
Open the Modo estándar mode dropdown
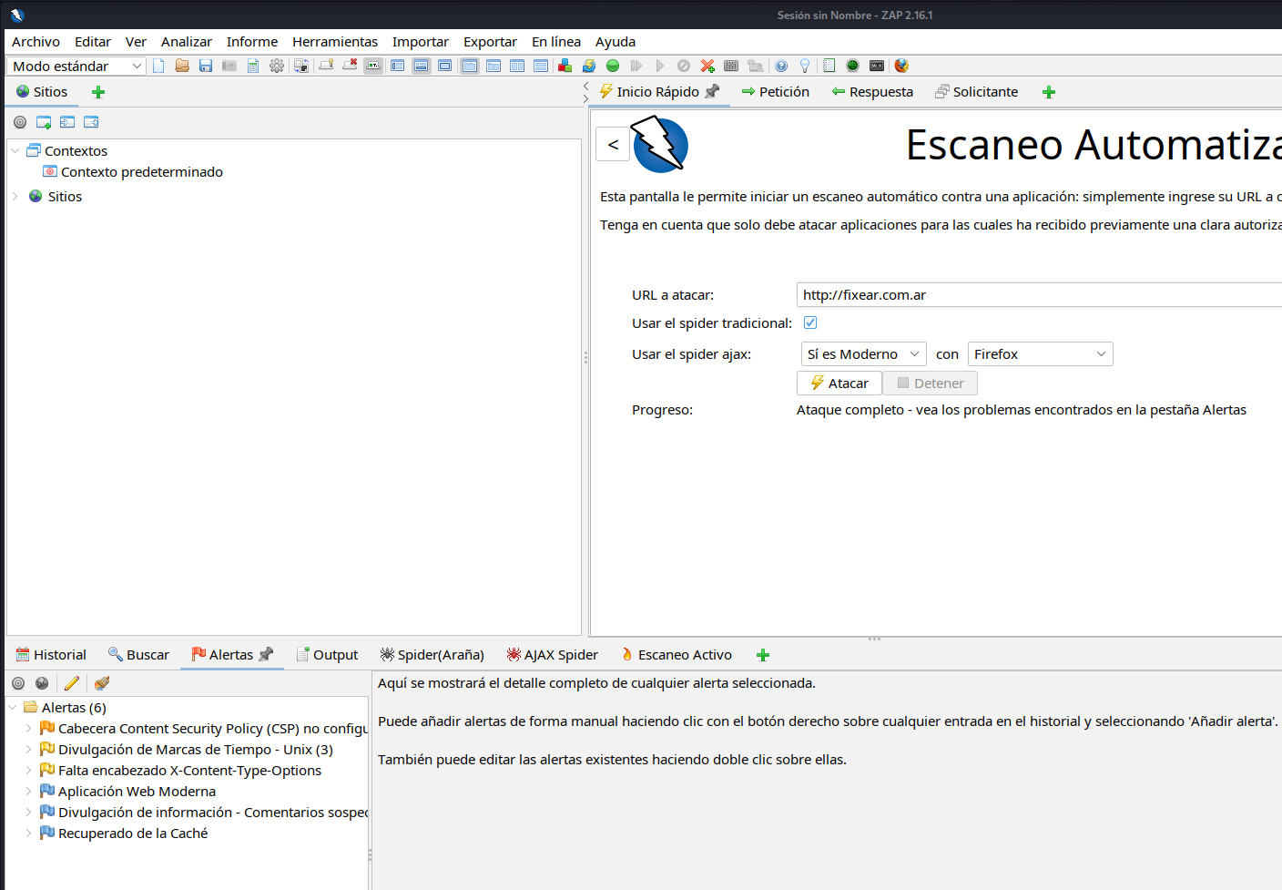[76, 66]
